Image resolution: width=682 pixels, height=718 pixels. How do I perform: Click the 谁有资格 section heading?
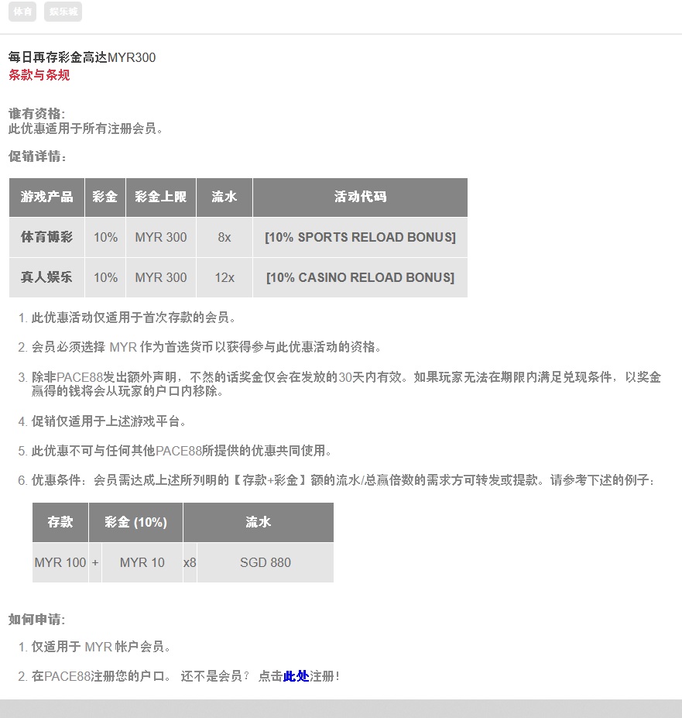pyautogui.click(x=36, y=114)
